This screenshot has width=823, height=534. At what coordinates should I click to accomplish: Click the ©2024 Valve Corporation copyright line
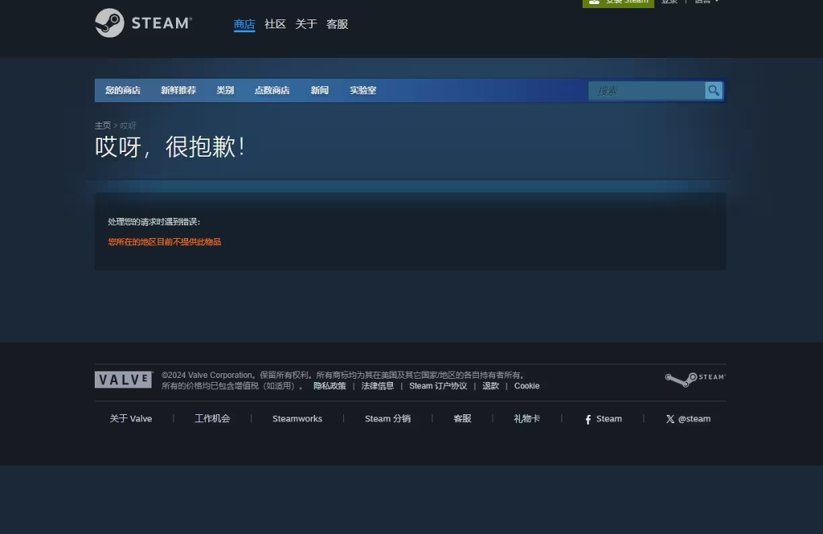point(344,375)
